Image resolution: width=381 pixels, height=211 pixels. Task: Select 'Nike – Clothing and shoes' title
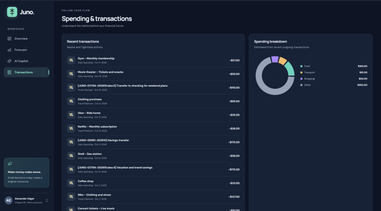(94, 195)
